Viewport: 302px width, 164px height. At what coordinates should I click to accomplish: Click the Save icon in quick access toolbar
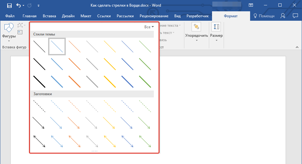tap(9, 5)
